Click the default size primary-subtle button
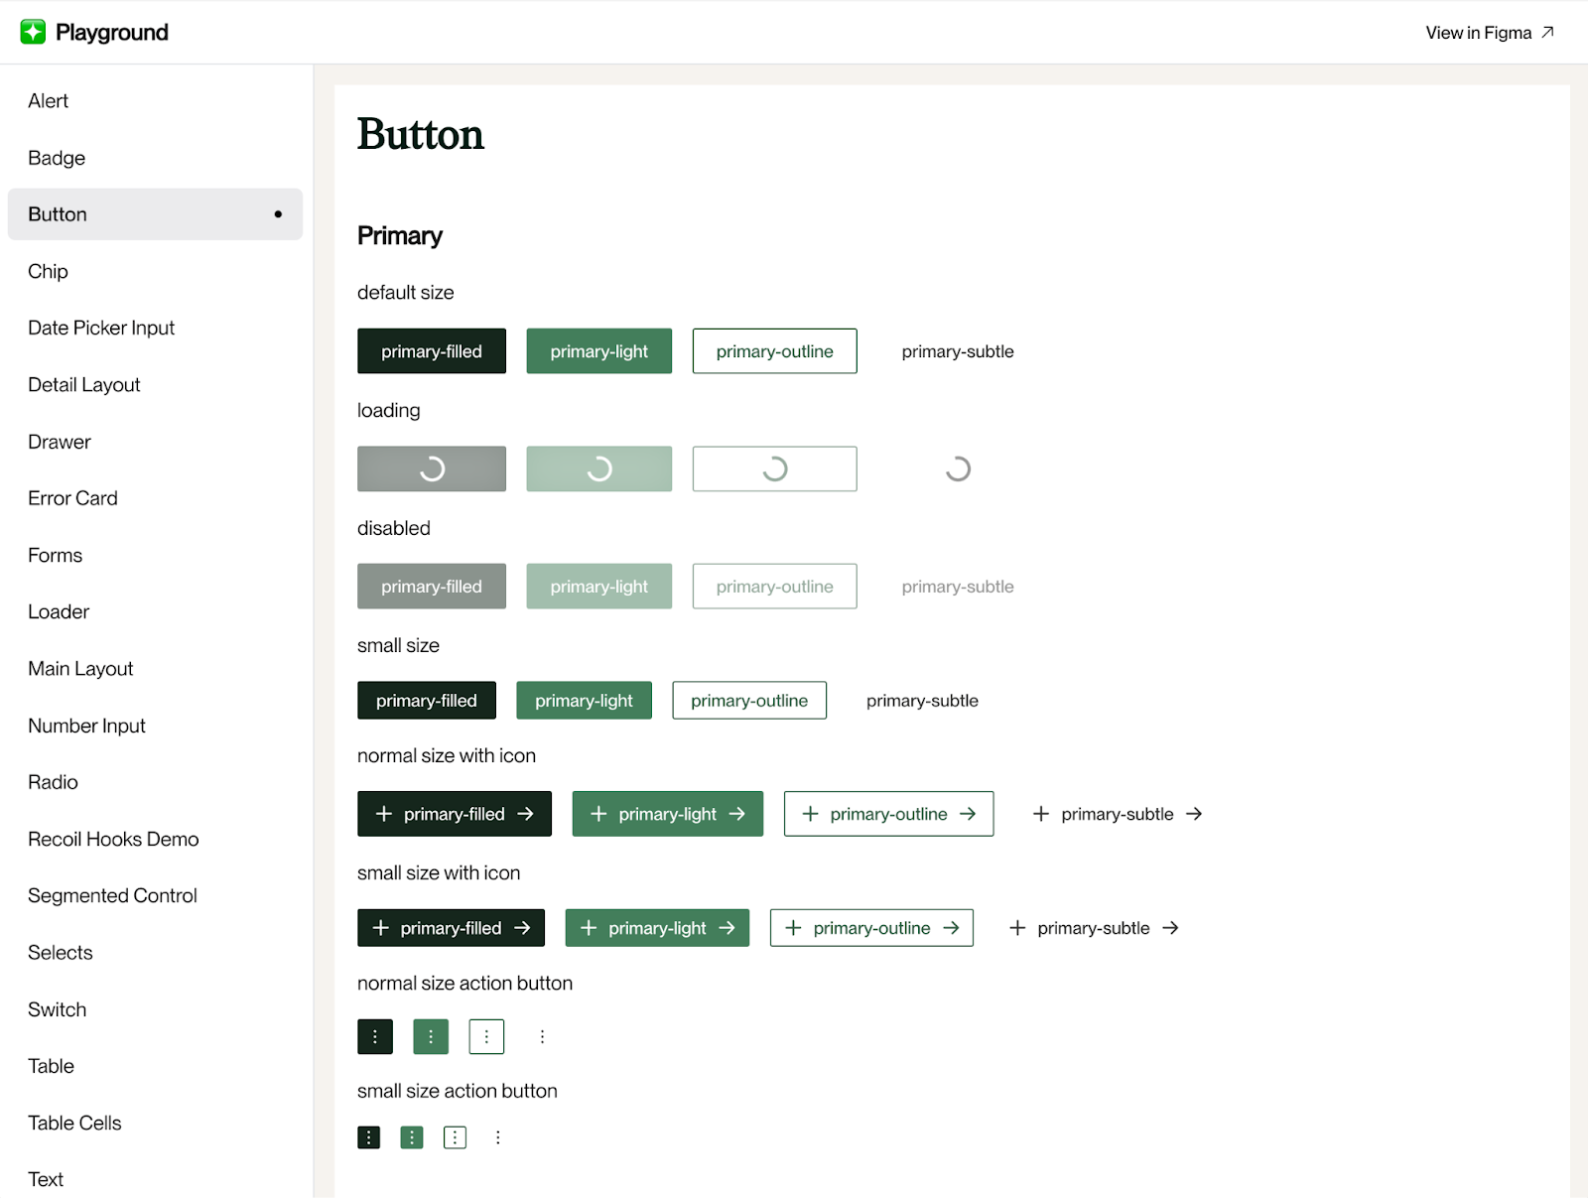This screenshot has width=1588, height=1198. coord(958,351)
